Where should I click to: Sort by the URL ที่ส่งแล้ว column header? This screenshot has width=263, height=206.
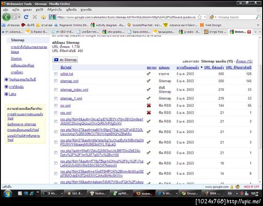coord(214,67)
